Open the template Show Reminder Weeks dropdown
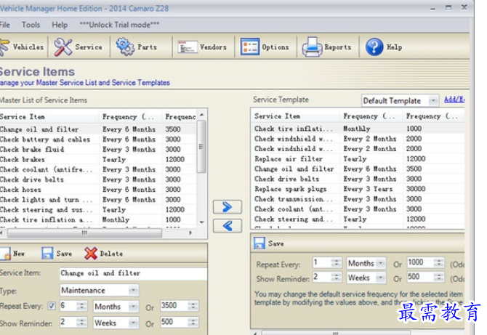487x335 pixels. (380, 278)
